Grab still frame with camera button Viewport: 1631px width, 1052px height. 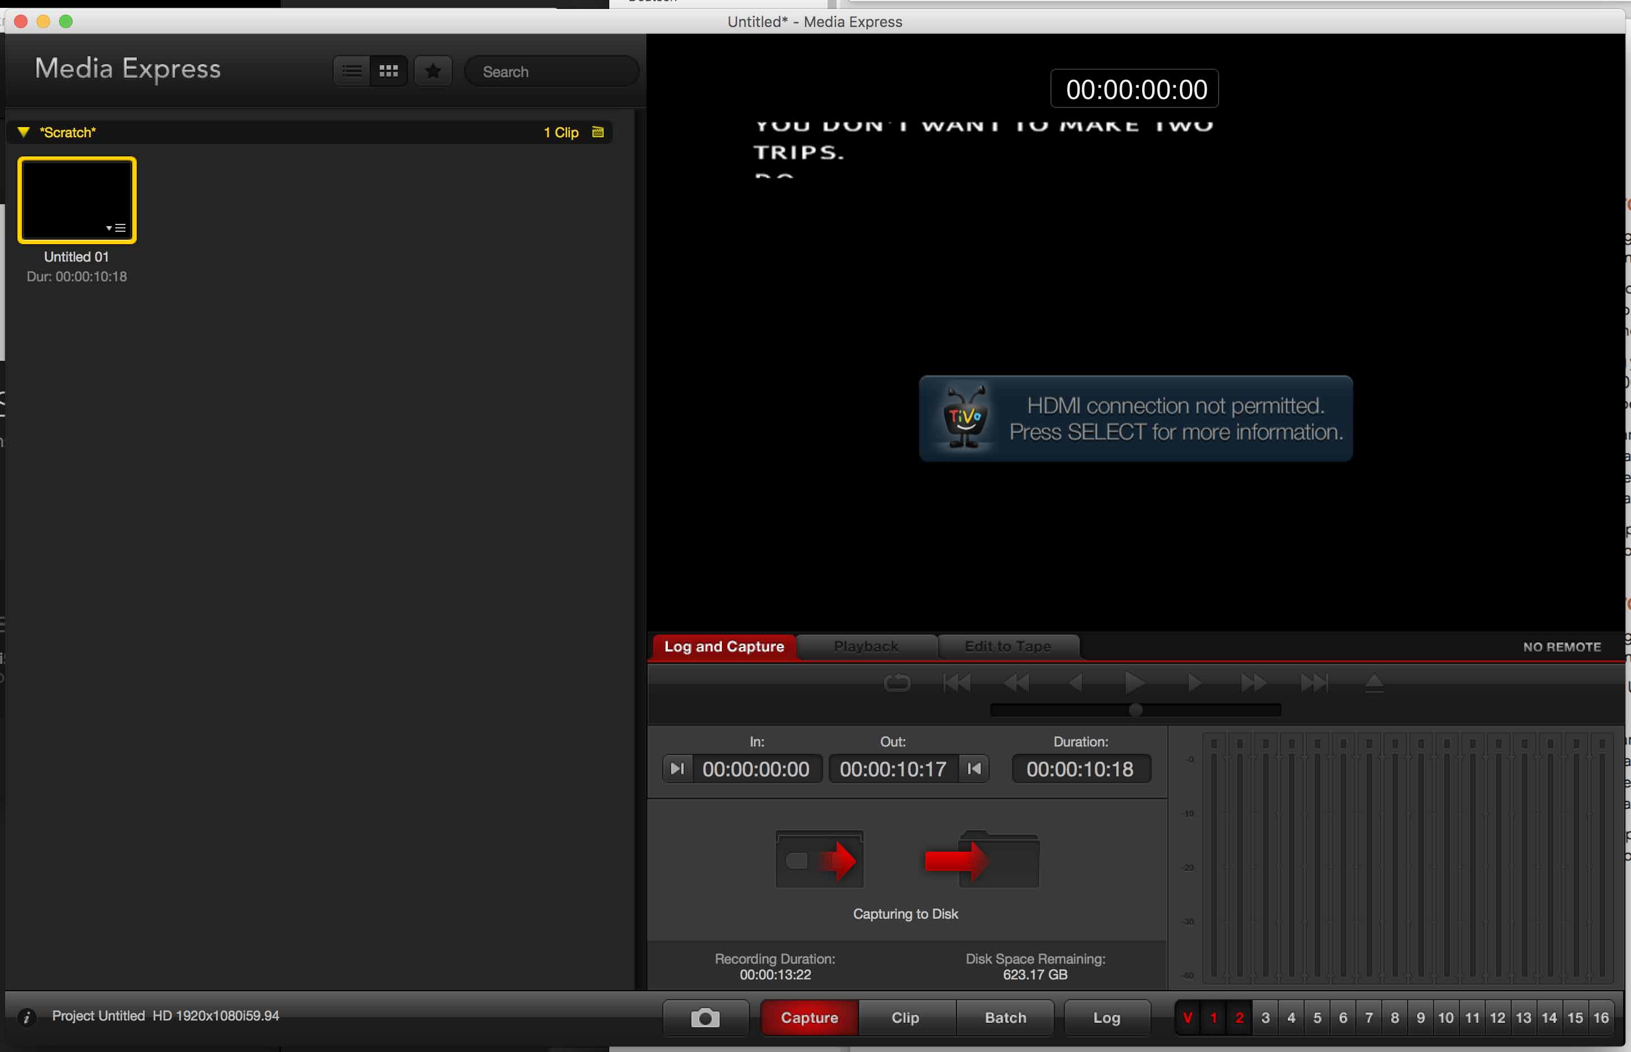coord(706,1018)
